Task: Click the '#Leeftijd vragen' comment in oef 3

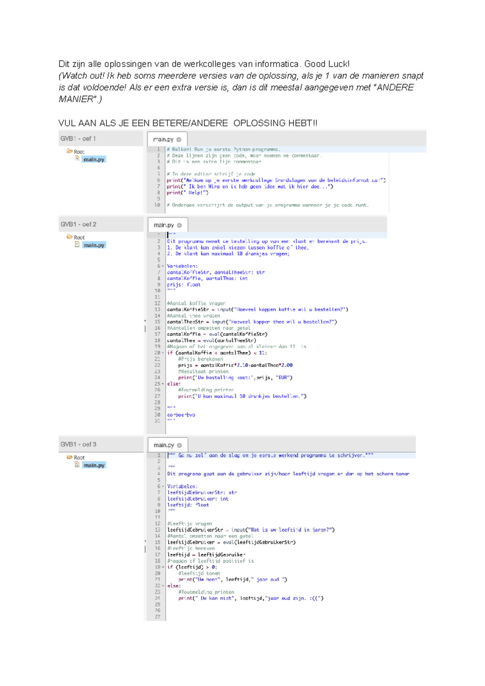Action: [x=190, y=523]
